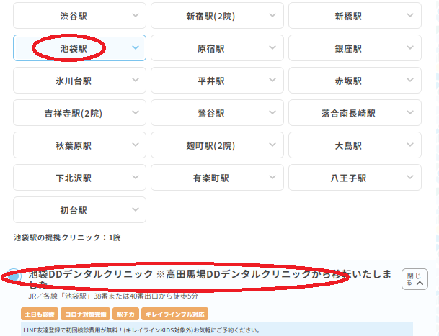The image size is (439, 336).
Task: Collapse the selected 池袋駅 dropdown
Action: coord(79,47)
